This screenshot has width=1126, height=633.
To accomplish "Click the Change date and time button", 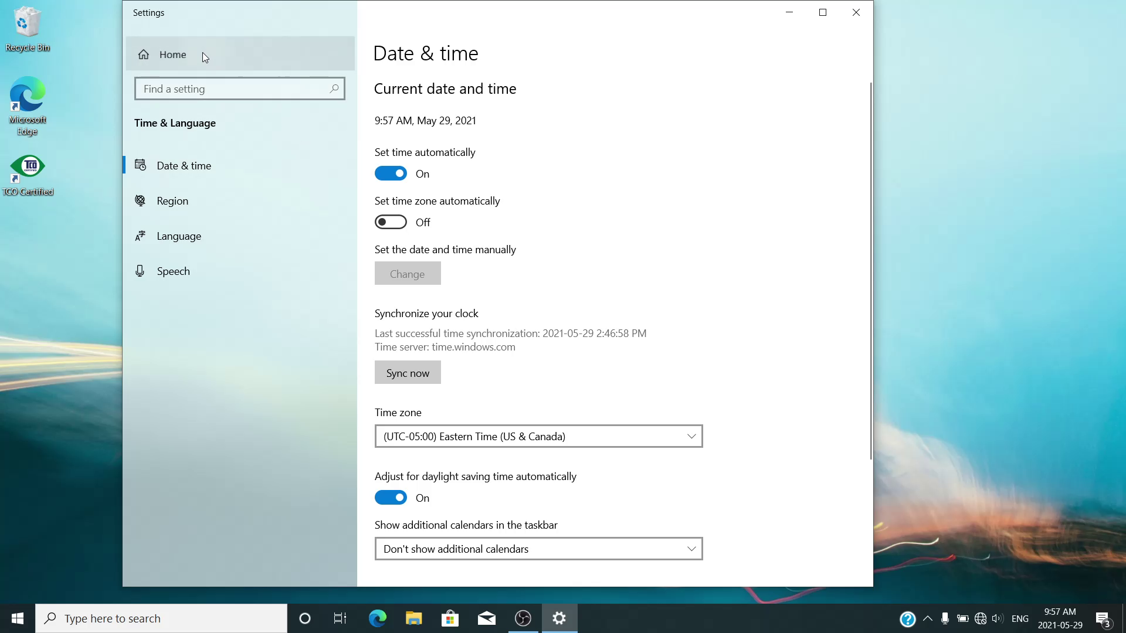I will pos(408,274).
